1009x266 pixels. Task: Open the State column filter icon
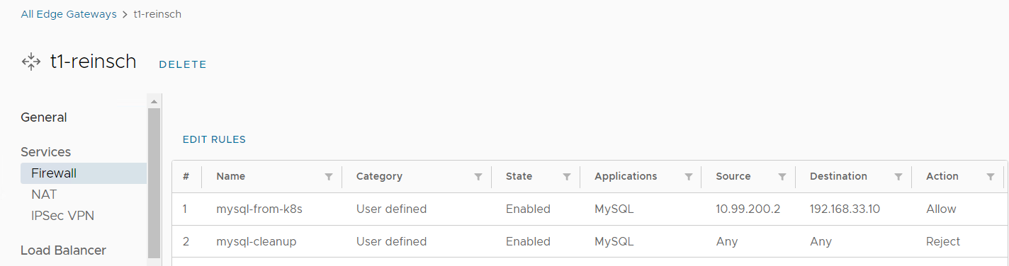pyautogui.click(x=567, y=177)
